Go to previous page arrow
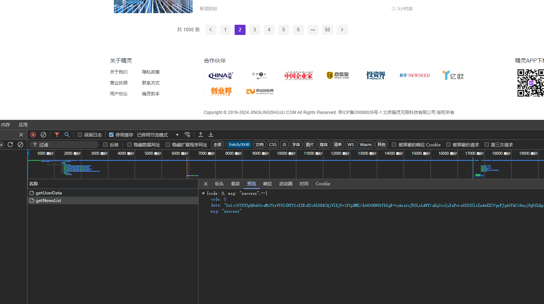This screenshot has width=544, height=304. coord(211,30)
